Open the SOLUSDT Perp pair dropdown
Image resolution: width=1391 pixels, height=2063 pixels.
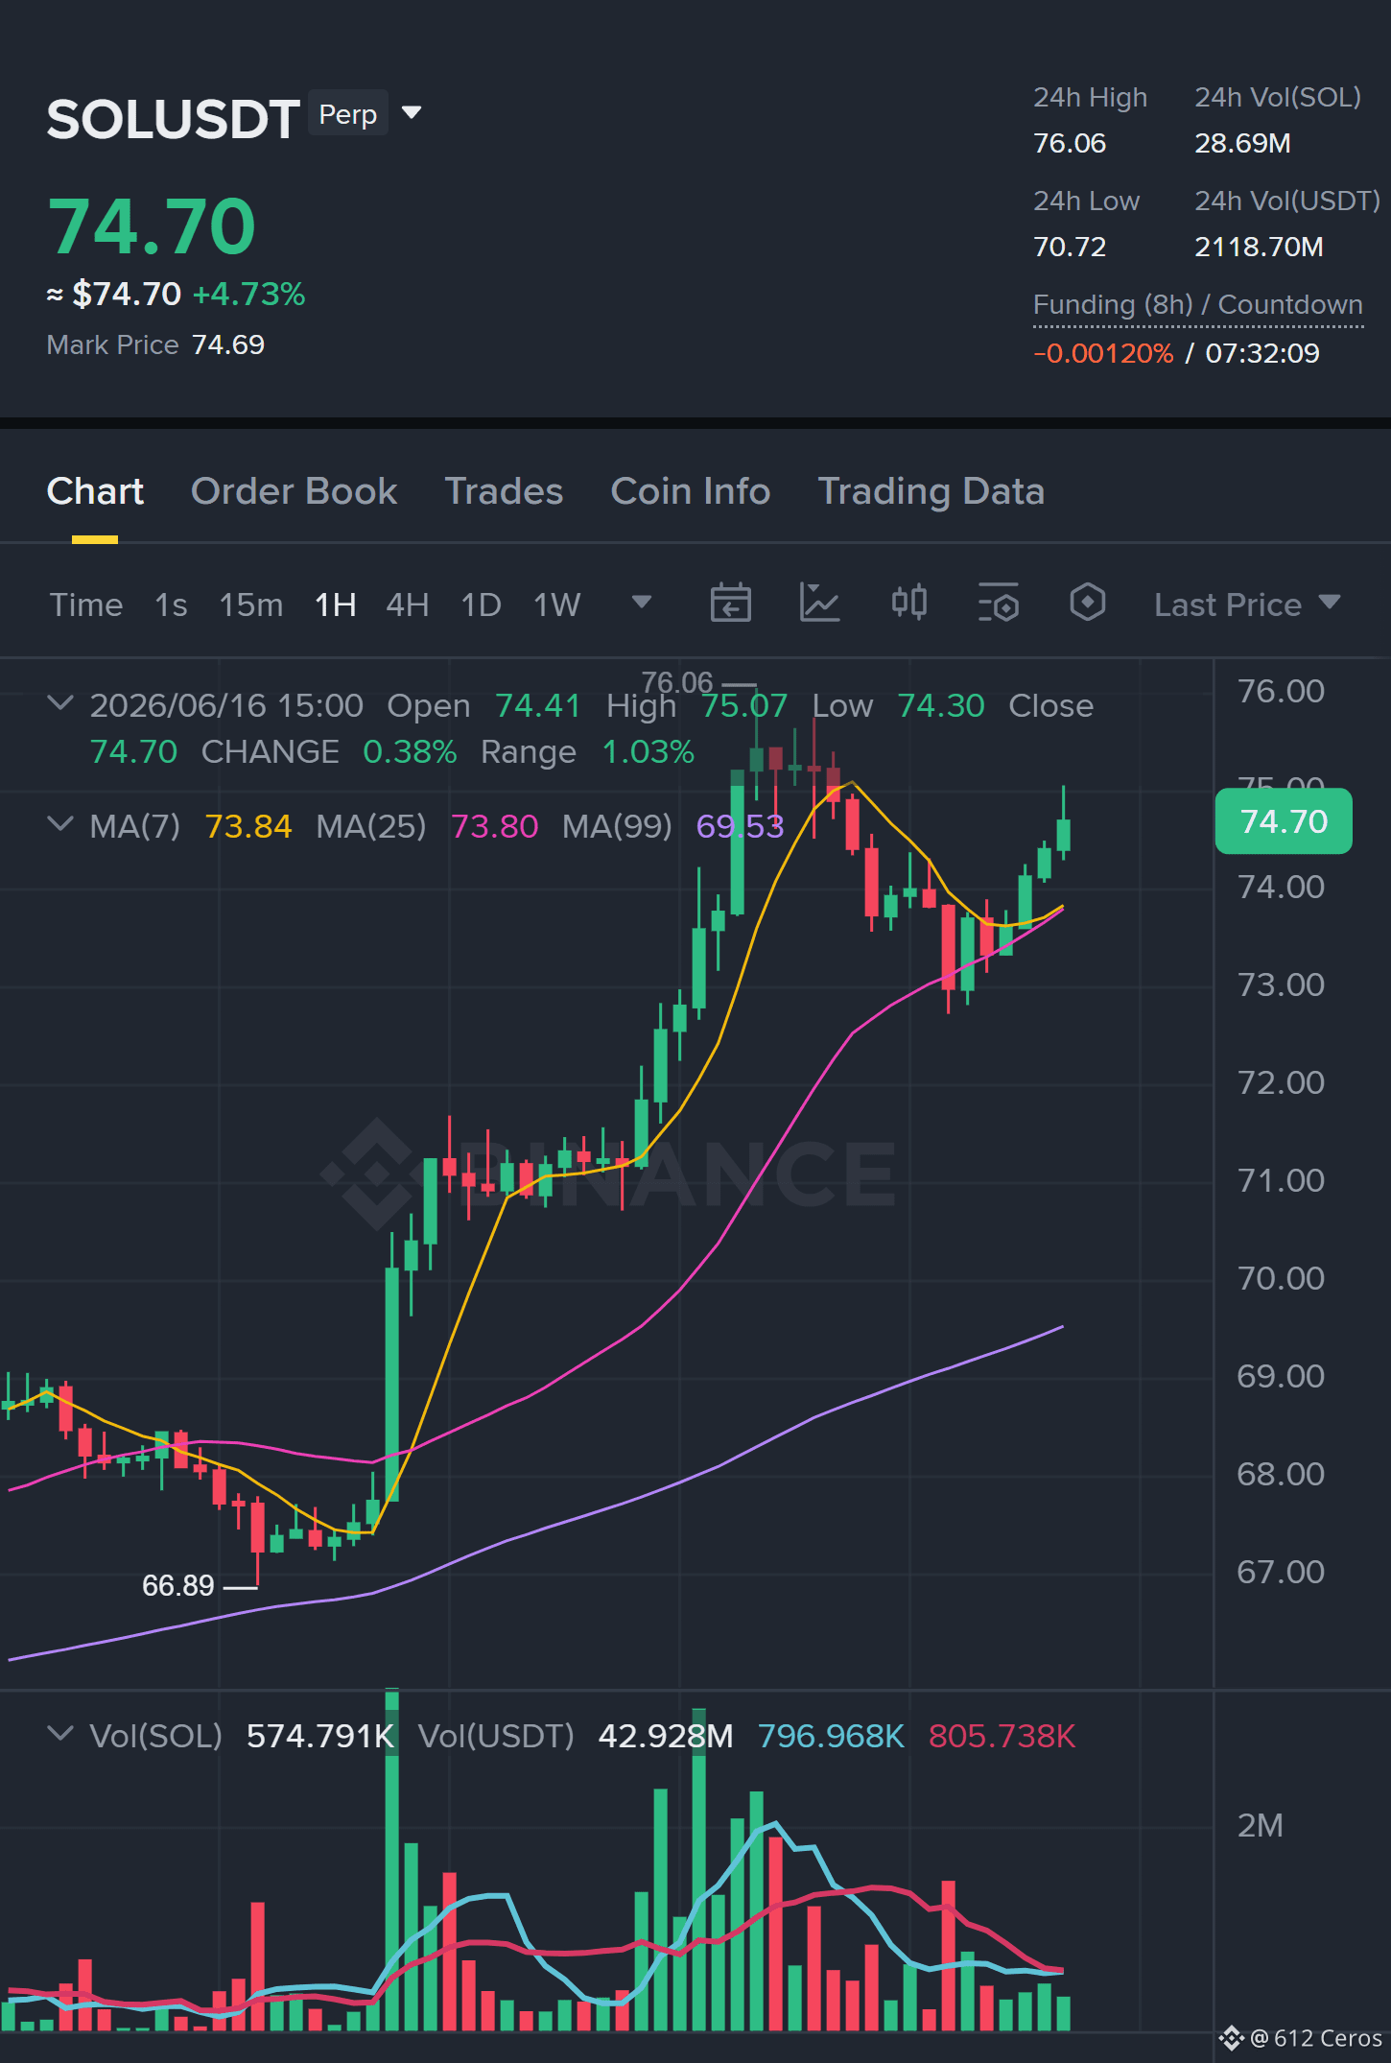(412, 113)
